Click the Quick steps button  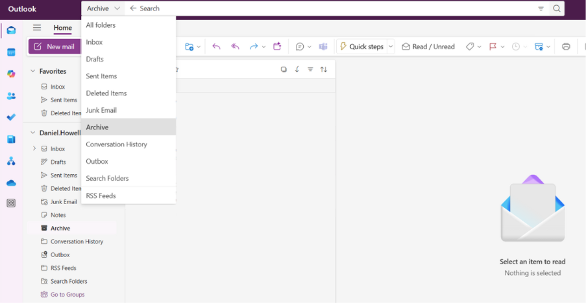[361, 47]
